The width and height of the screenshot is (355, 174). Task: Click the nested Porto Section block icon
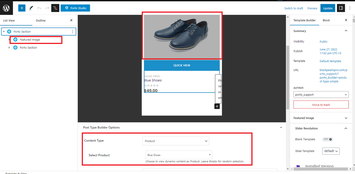[x=16, y=48]
